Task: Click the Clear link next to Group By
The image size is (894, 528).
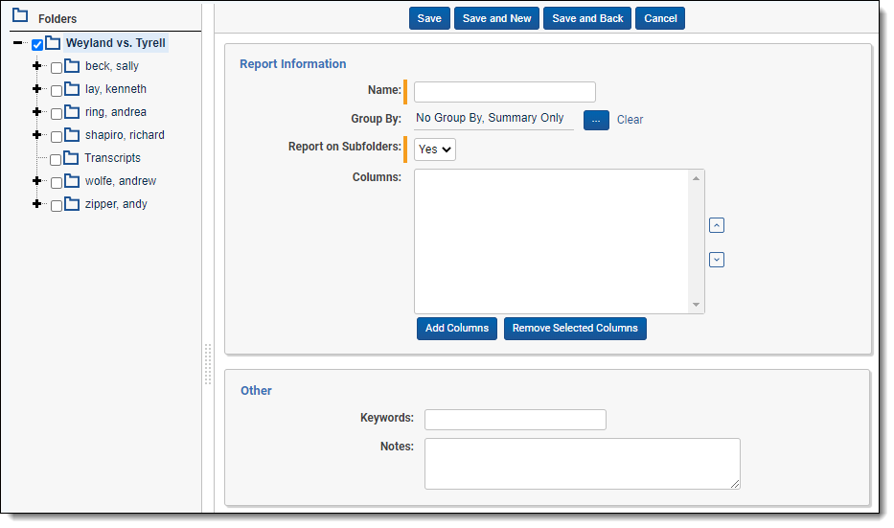Action: click(630, 120)
